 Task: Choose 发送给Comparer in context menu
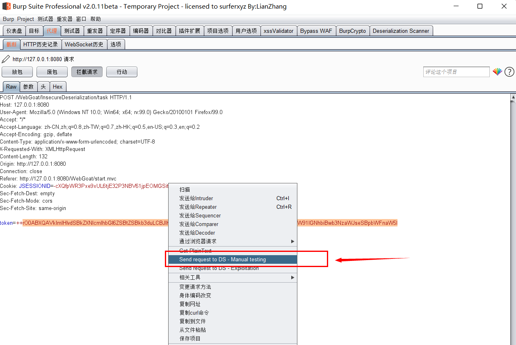point(233,224)
